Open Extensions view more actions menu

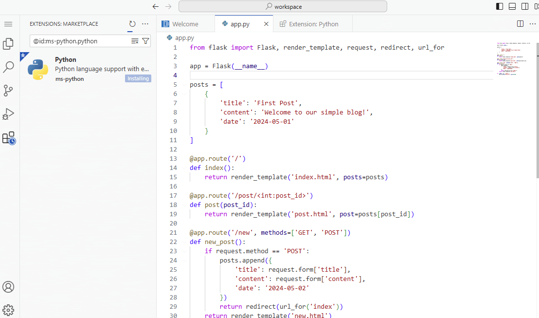(145, 24)
